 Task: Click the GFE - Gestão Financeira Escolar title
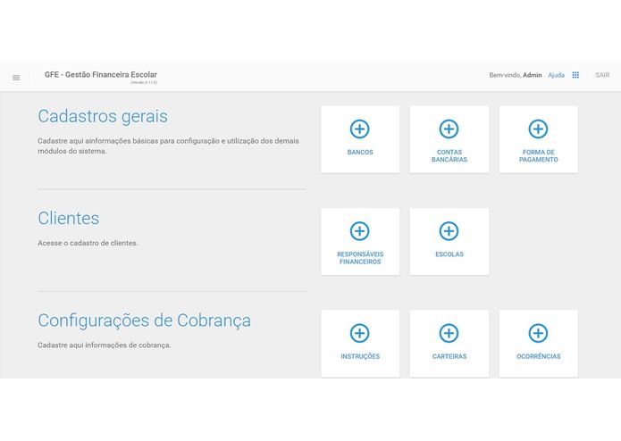coord(101,75)
